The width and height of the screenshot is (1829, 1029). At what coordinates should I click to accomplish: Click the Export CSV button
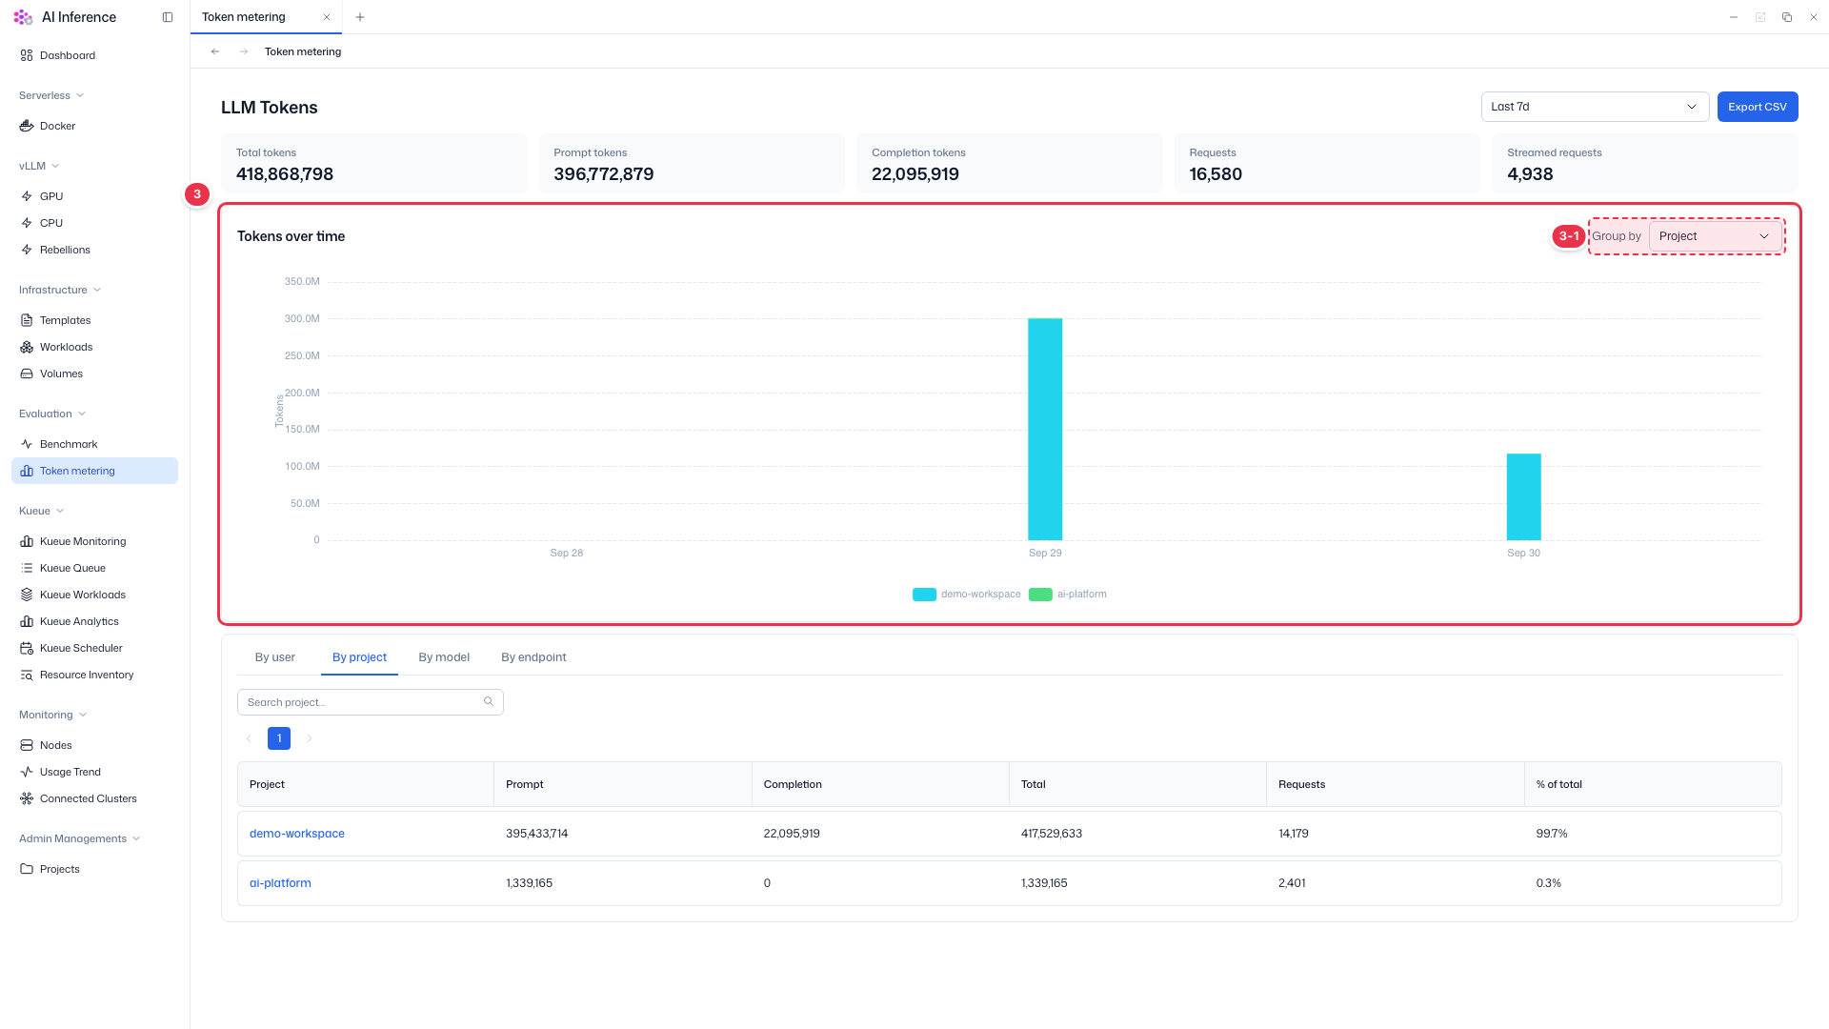pyautogui.click(x=1758, y=107)
